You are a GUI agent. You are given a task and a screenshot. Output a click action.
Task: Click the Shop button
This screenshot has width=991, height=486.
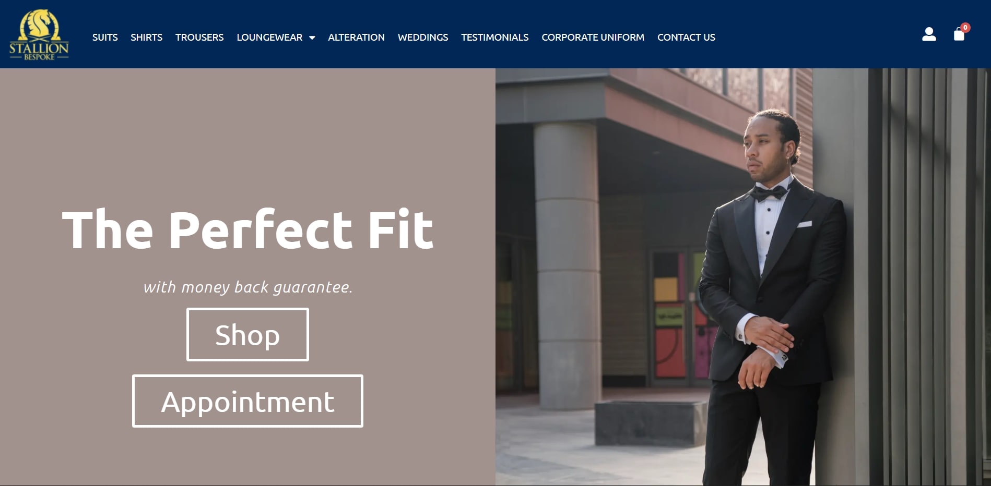247,334
